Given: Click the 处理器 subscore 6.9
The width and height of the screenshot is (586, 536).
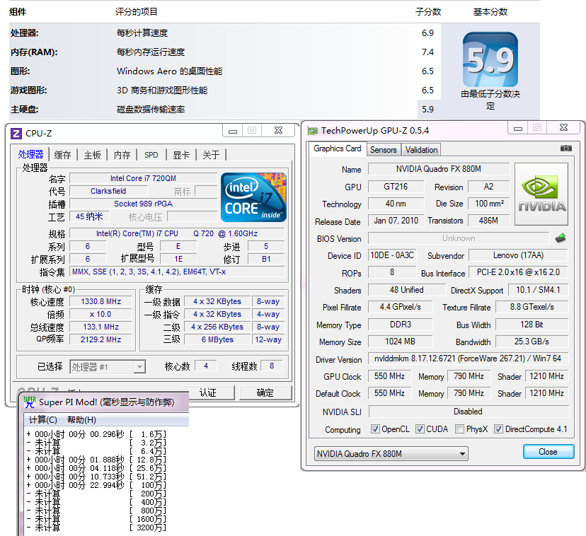Looking at the screenshot, I should point(427,33).
